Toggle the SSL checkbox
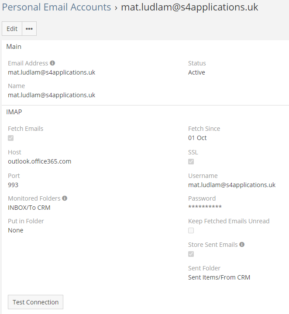This screenshot has width=289, height=314. tap(191, 162)
